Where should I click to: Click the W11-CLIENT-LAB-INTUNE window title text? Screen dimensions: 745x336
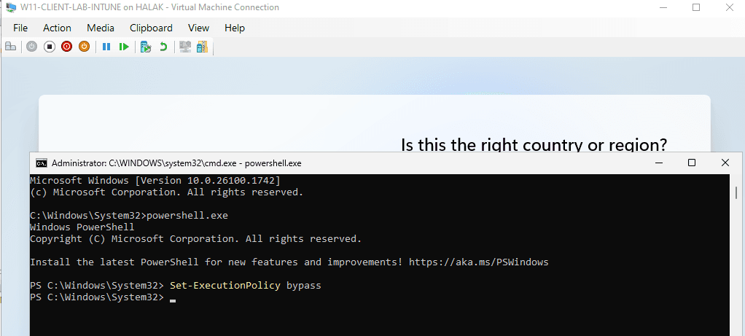tap(149, 7)
